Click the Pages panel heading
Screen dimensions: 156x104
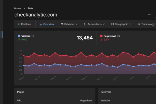[x=21, y=92]
